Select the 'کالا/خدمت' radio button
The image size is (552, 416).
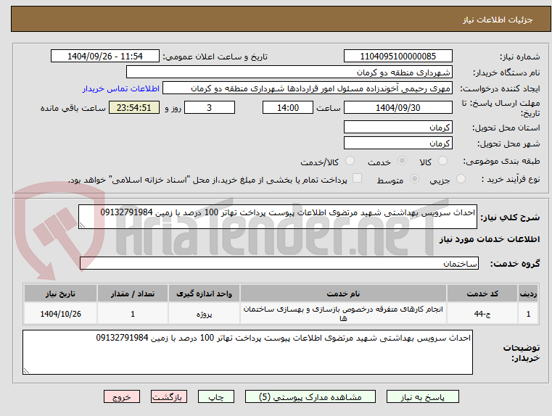point(350,161)
